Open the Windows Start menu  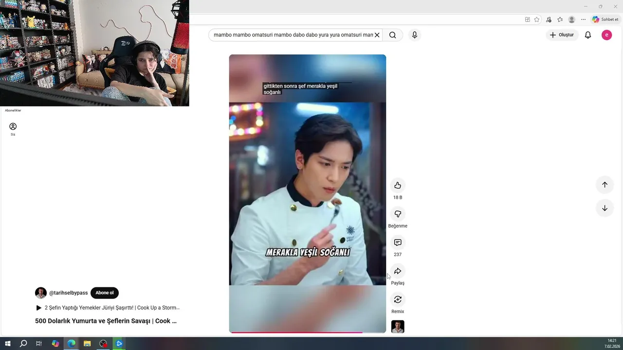[x=8, y=343]
